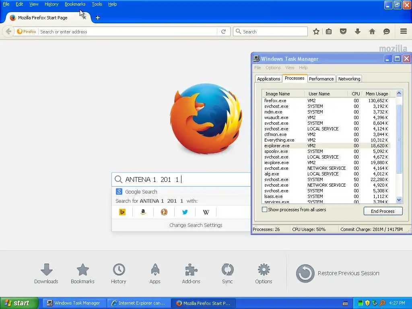
Task: Show bookmarks list icon in toolbar
Action: pyautogui.click(x=329, y=31)
